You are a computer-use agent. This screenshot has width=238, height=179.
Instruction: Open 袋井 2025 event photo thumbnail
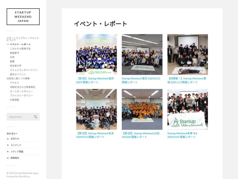click(x=97, y=54)
